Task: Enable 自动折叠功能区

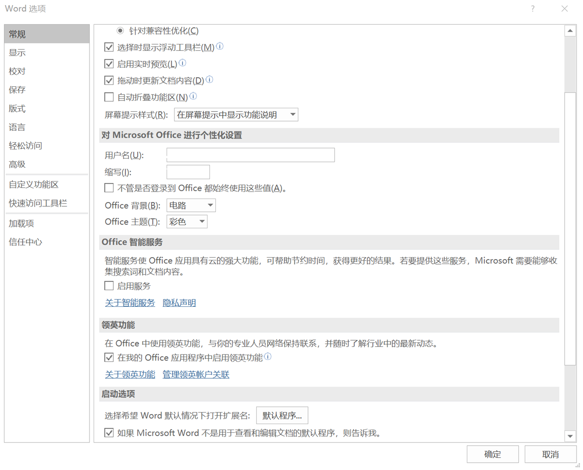Action: (109, 97)
